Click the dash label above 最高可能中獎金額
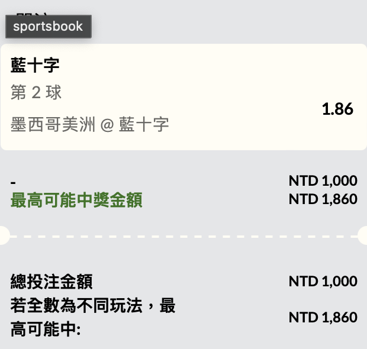The height and width of the screenshot is (349, 367). [x=14, y=181]
